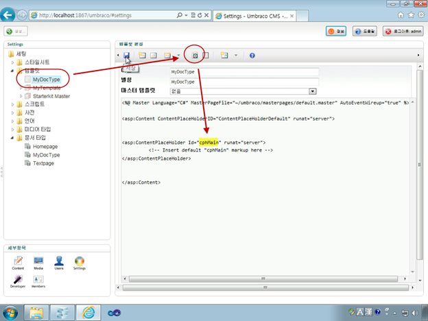Open the dropdown arrow beside the macro icon

[178, 56]
